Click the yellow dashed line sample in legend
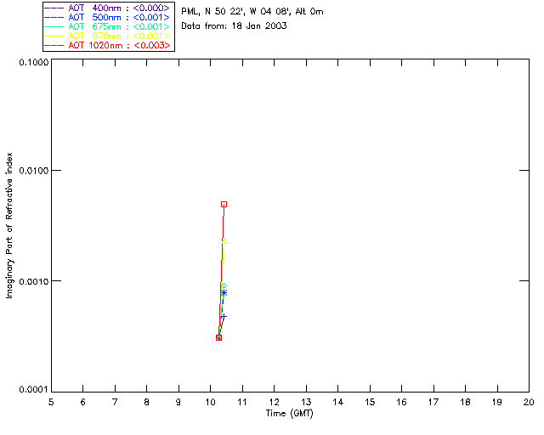Viewport: 544px width, 435px height. coord(54,36)
